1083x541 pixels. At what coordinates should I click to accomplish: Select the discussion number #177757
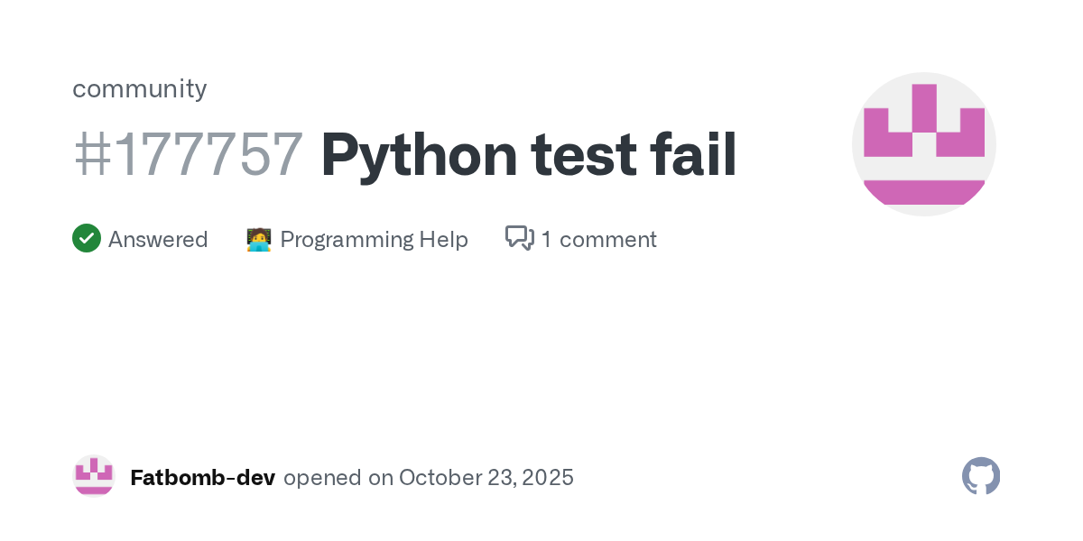point(188,154)
